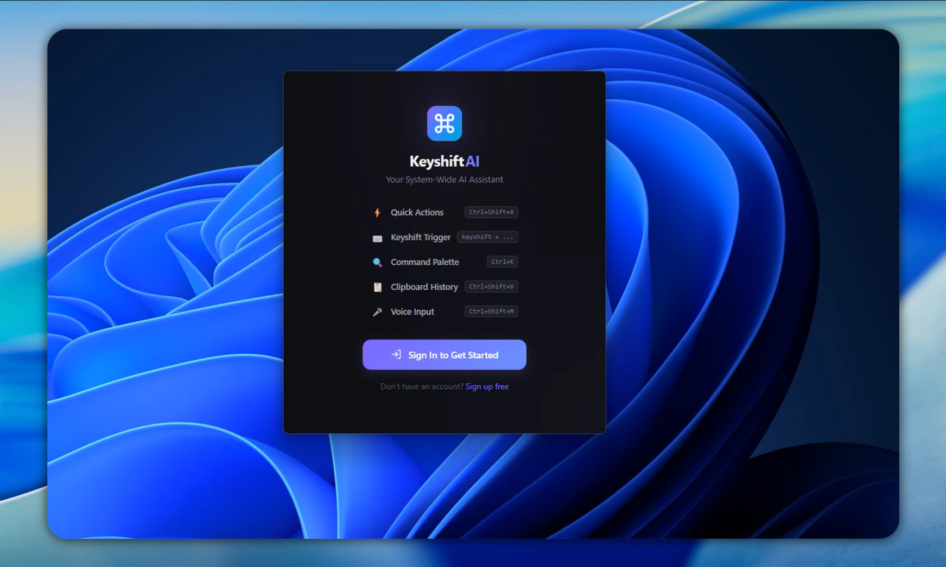The width and height of the screenshot is (946, 567).
Task: Click the Keyshift Trigger keyboard icon
Action: coord(377,238)
